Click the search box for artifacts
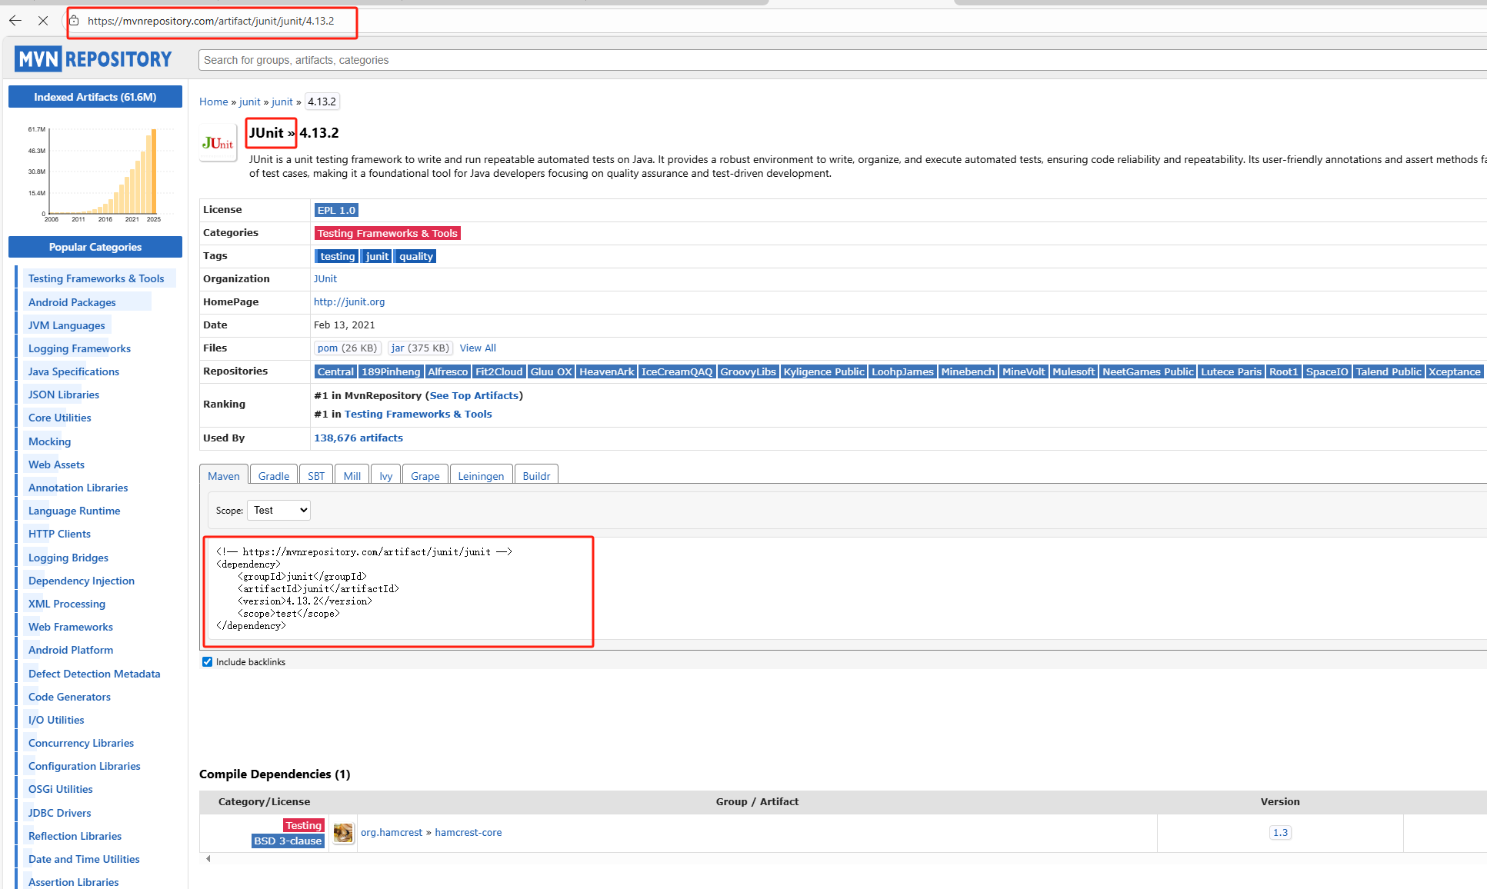The image size is (1487, 889). 842,60
